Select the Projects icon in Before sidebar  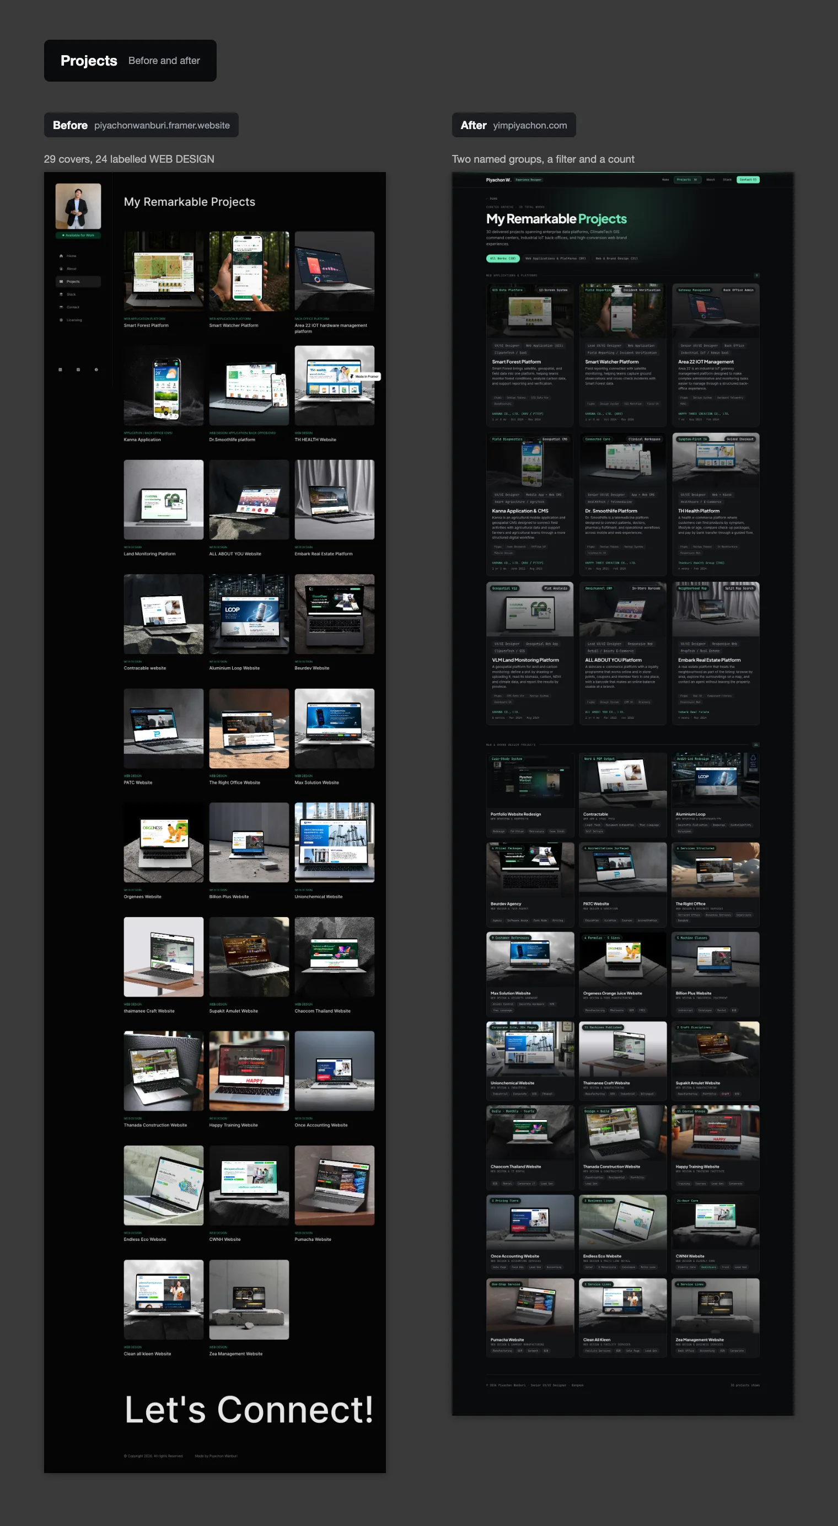[61, 281]
